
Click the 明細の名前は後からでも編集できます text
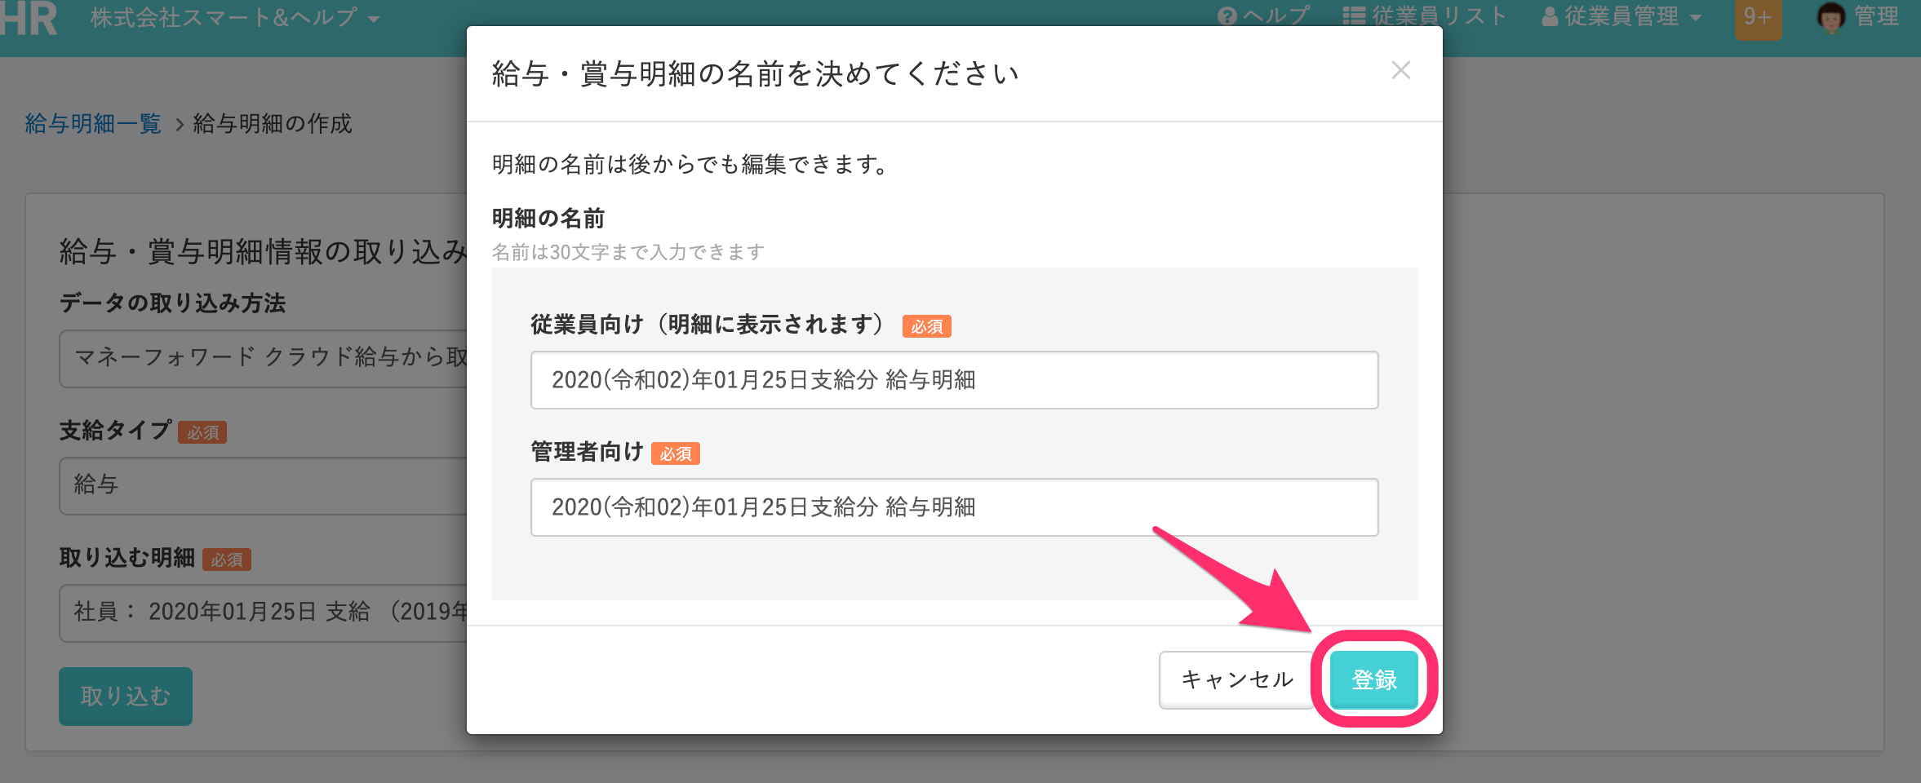click(x=690, y=164)
